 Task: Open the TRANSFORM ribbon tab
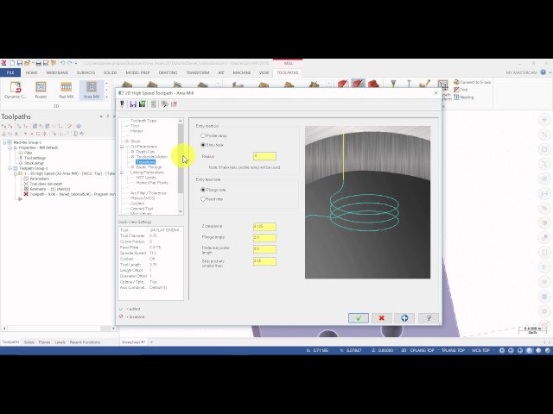[x=198, y=72]
